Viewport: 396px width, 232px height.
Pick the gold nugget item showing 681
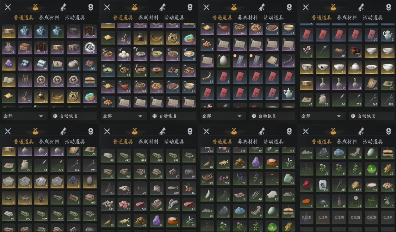coord(355,184)
